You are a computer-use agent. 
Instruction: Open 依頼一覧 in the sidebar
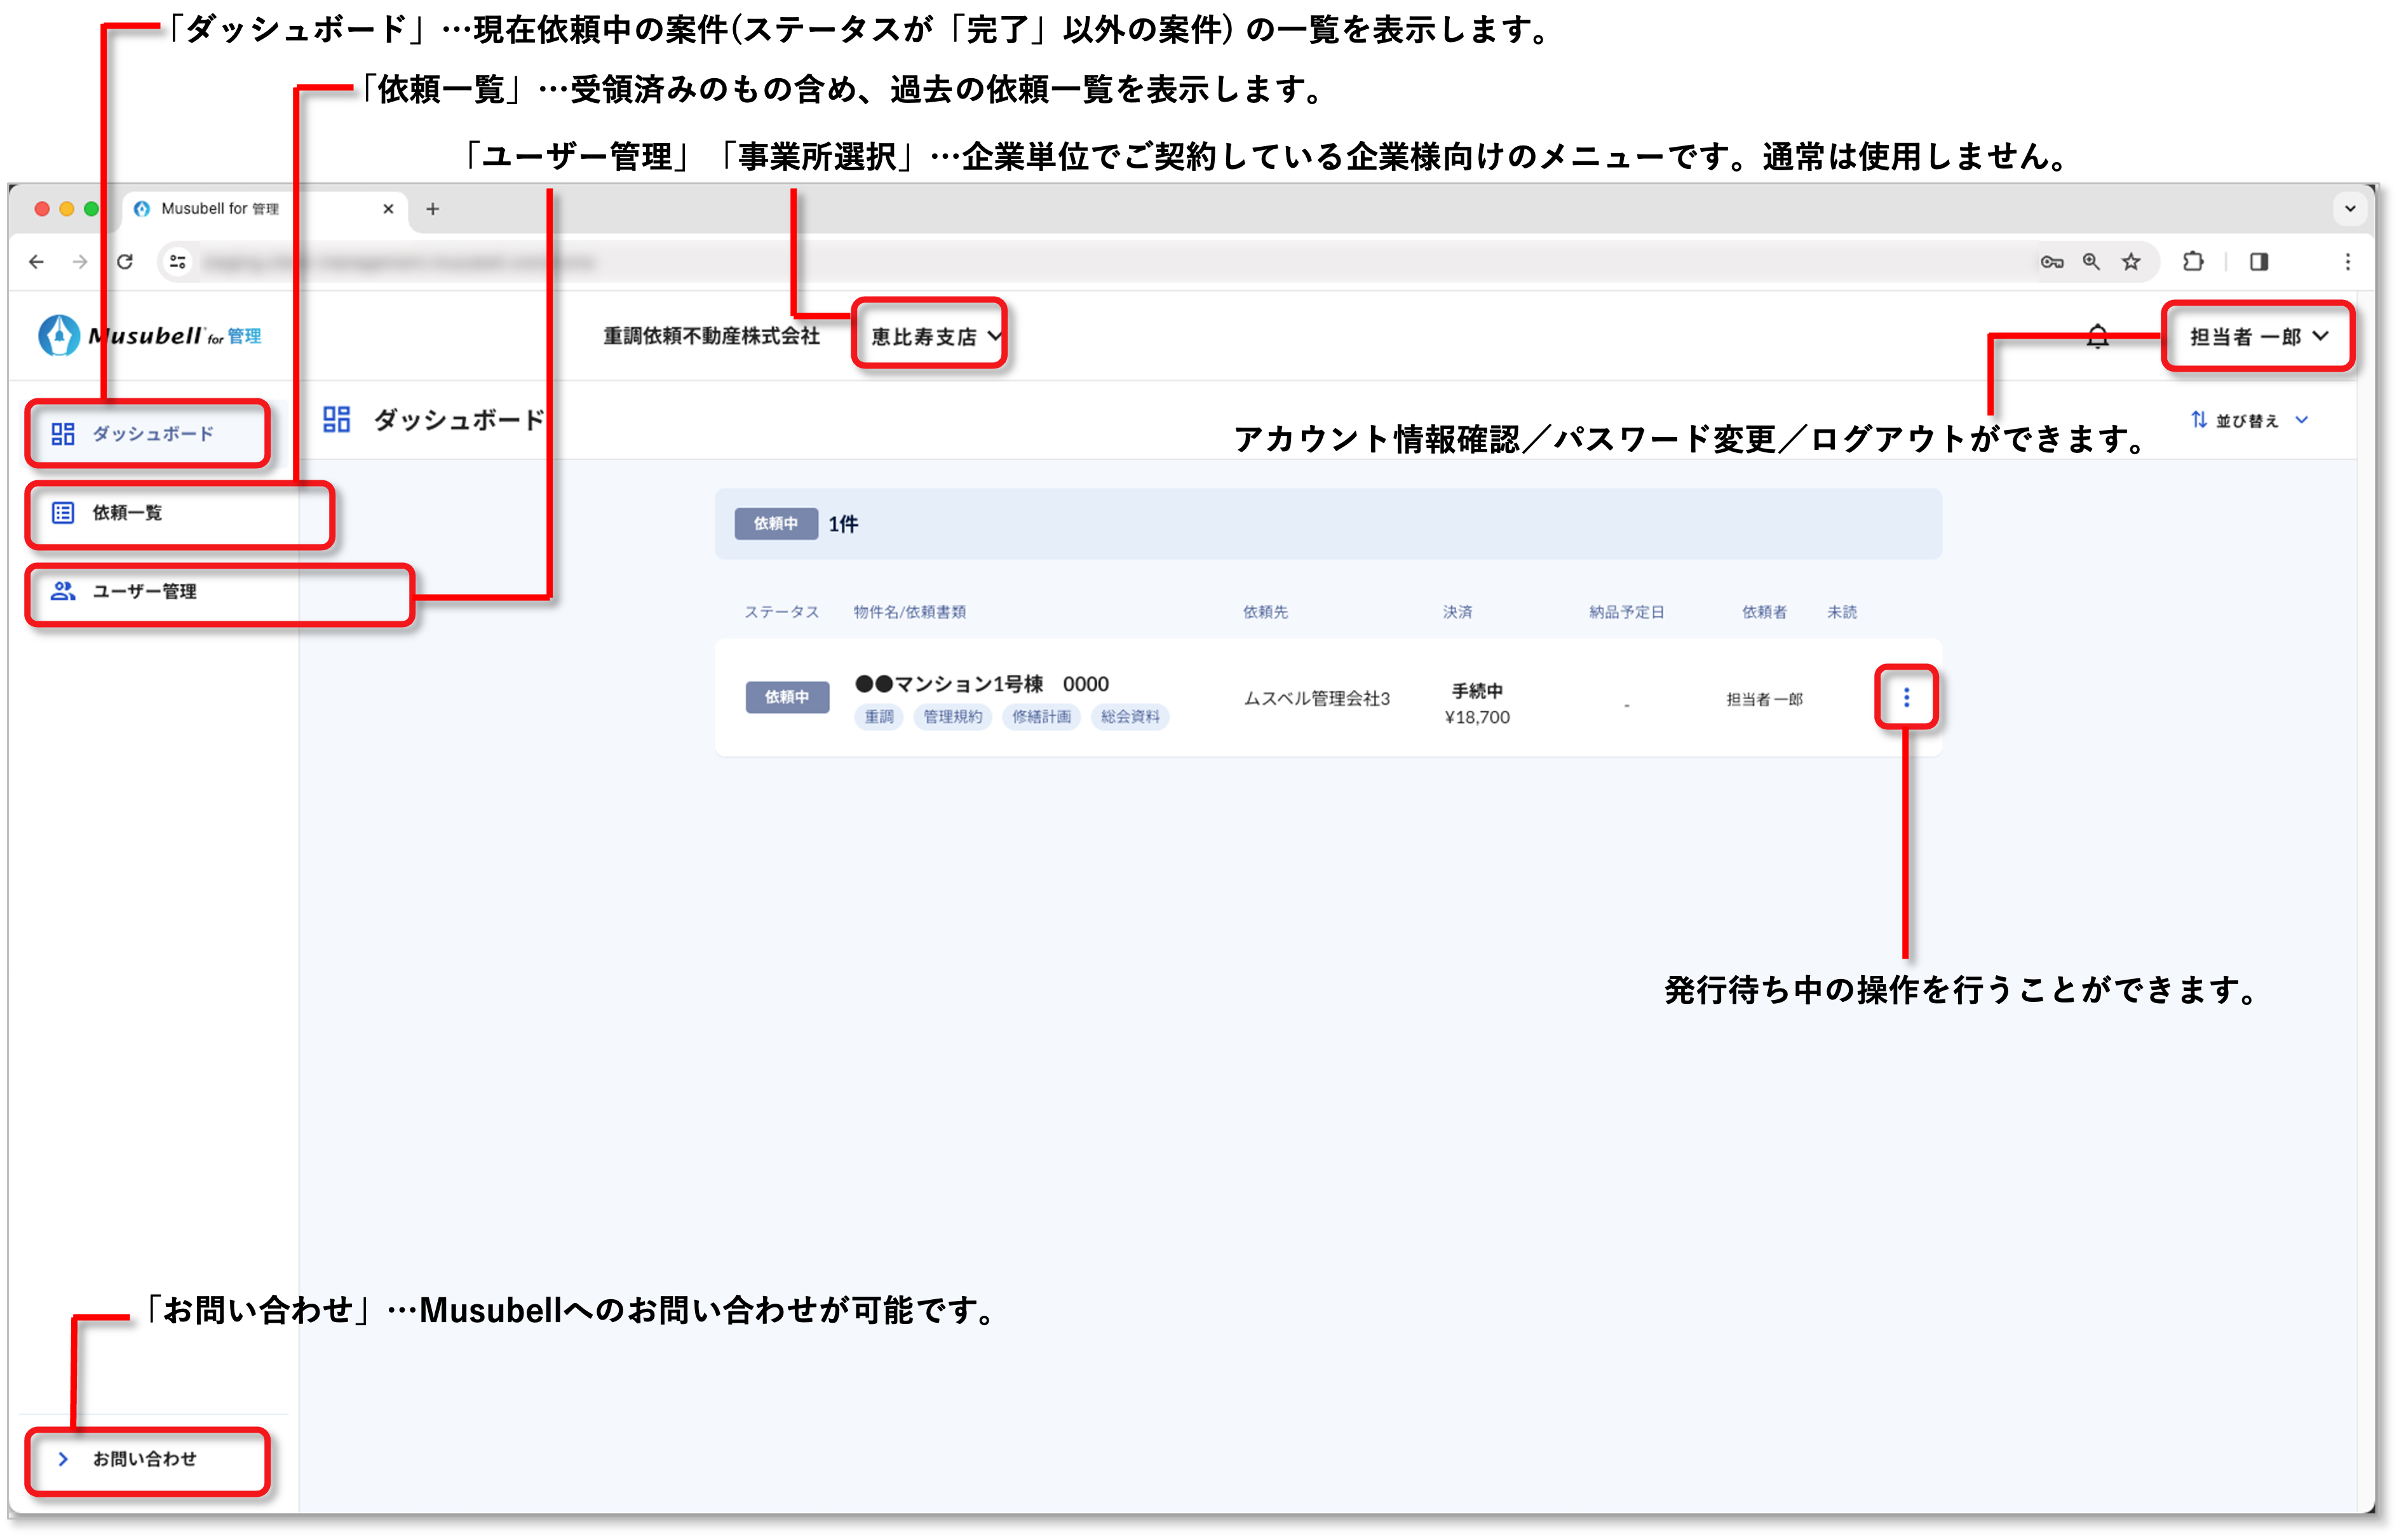click(128, 513)
